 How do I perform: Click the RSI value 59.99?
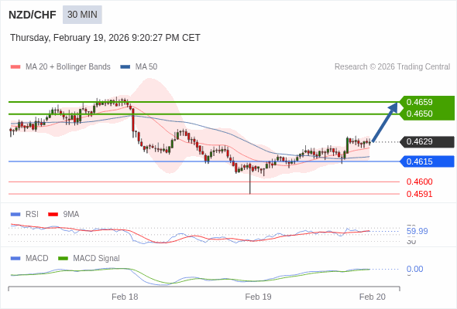pyautogui.click(x=417, y=232)
